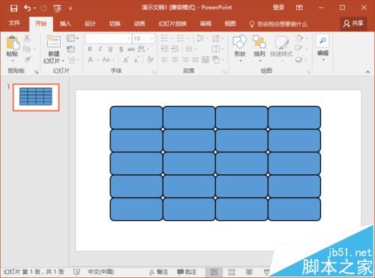Click the Redo icon

[43, 8]
